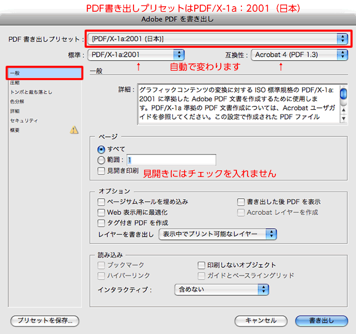This screenshot has height=334, width=356.
Task: Select the すべて radio button
Action: (101, 149)
